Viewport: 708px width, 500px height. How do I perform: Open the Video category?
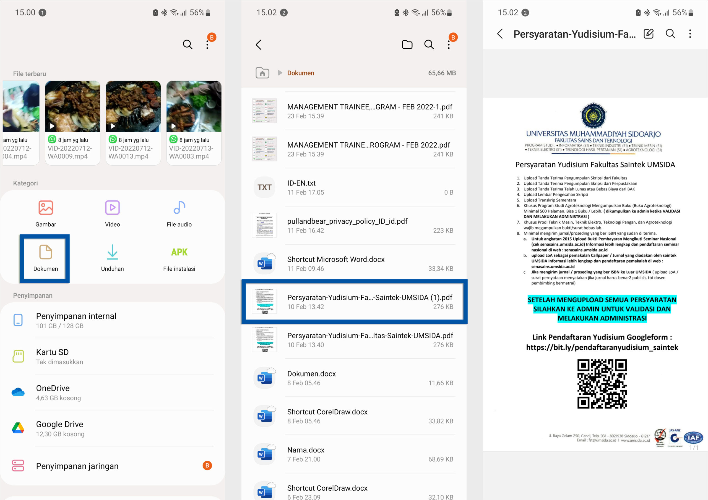[112, 213]
